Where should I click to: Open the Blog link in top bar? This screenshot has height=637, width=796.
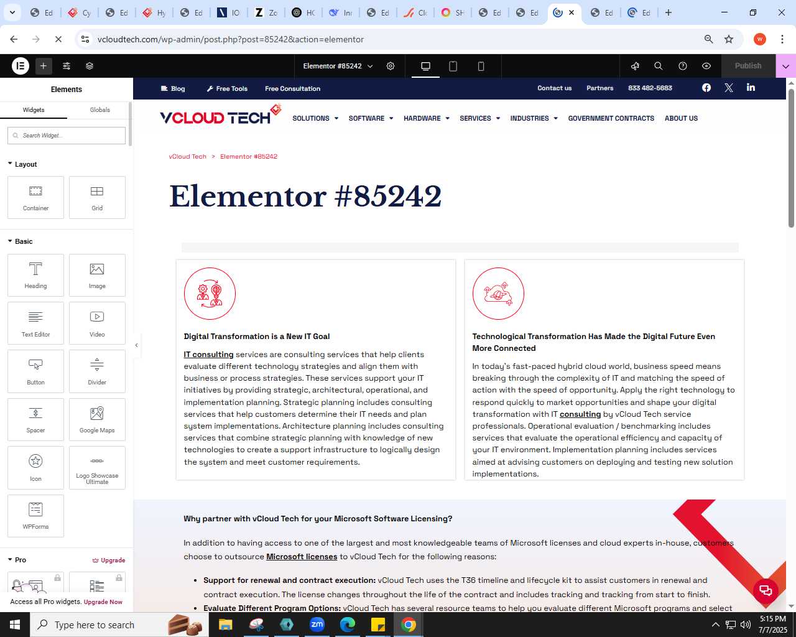[173, 88]
